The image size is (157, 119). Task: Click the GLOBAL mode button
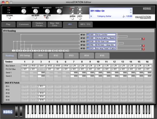[80, 14]
